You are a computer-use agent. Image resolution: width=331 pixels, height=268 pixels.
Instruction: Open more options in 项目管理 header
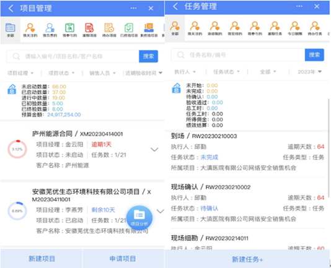pos(133,8)
